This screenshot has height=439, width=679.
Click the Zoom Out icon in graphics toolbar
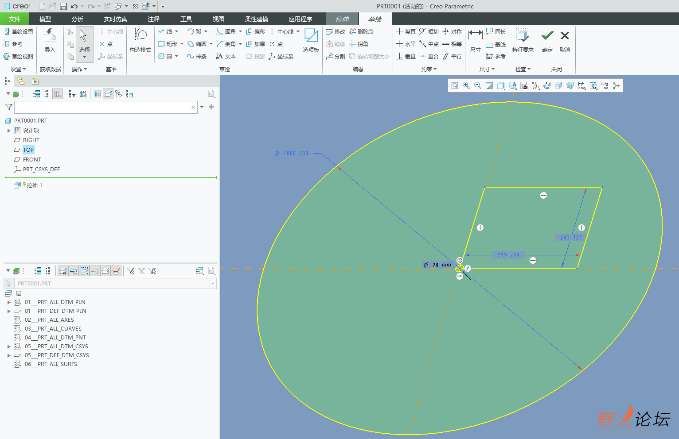point(478,85)
